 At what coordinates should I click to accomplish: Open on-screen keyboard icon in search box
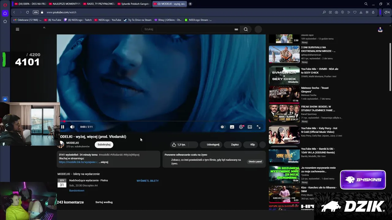[x=236, y=29]
